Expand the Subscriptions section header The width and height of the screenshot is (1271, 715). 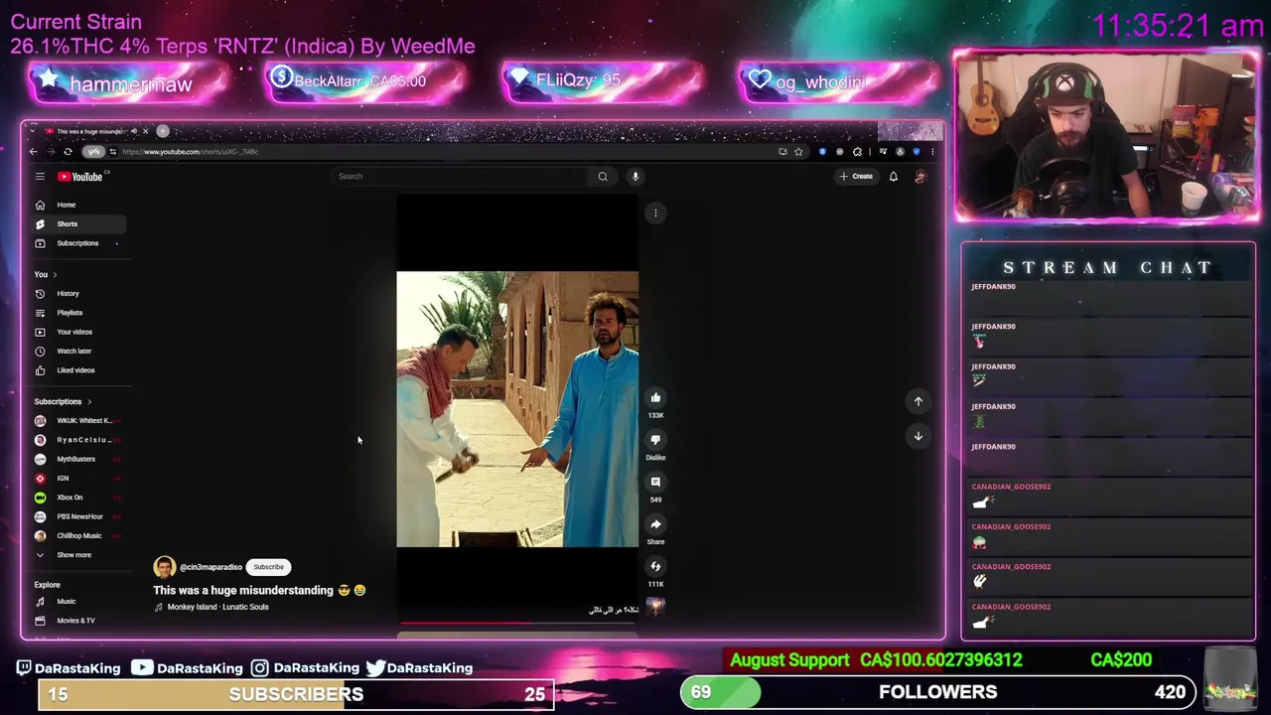63,402
